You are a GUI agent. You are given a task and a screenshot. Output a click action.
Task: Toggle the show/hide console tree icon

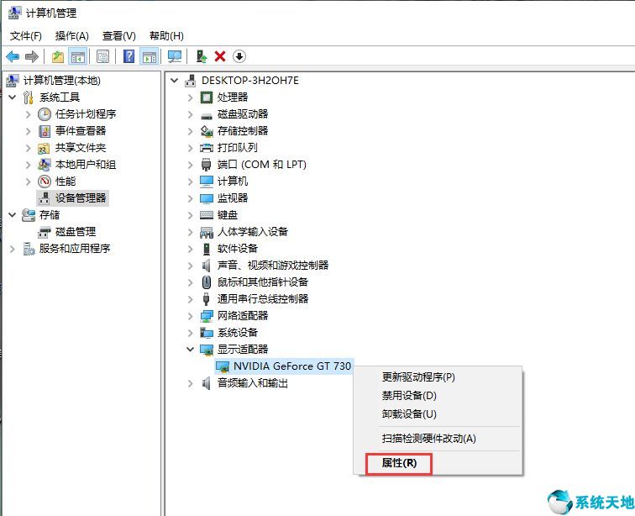[x=78, y=56]
